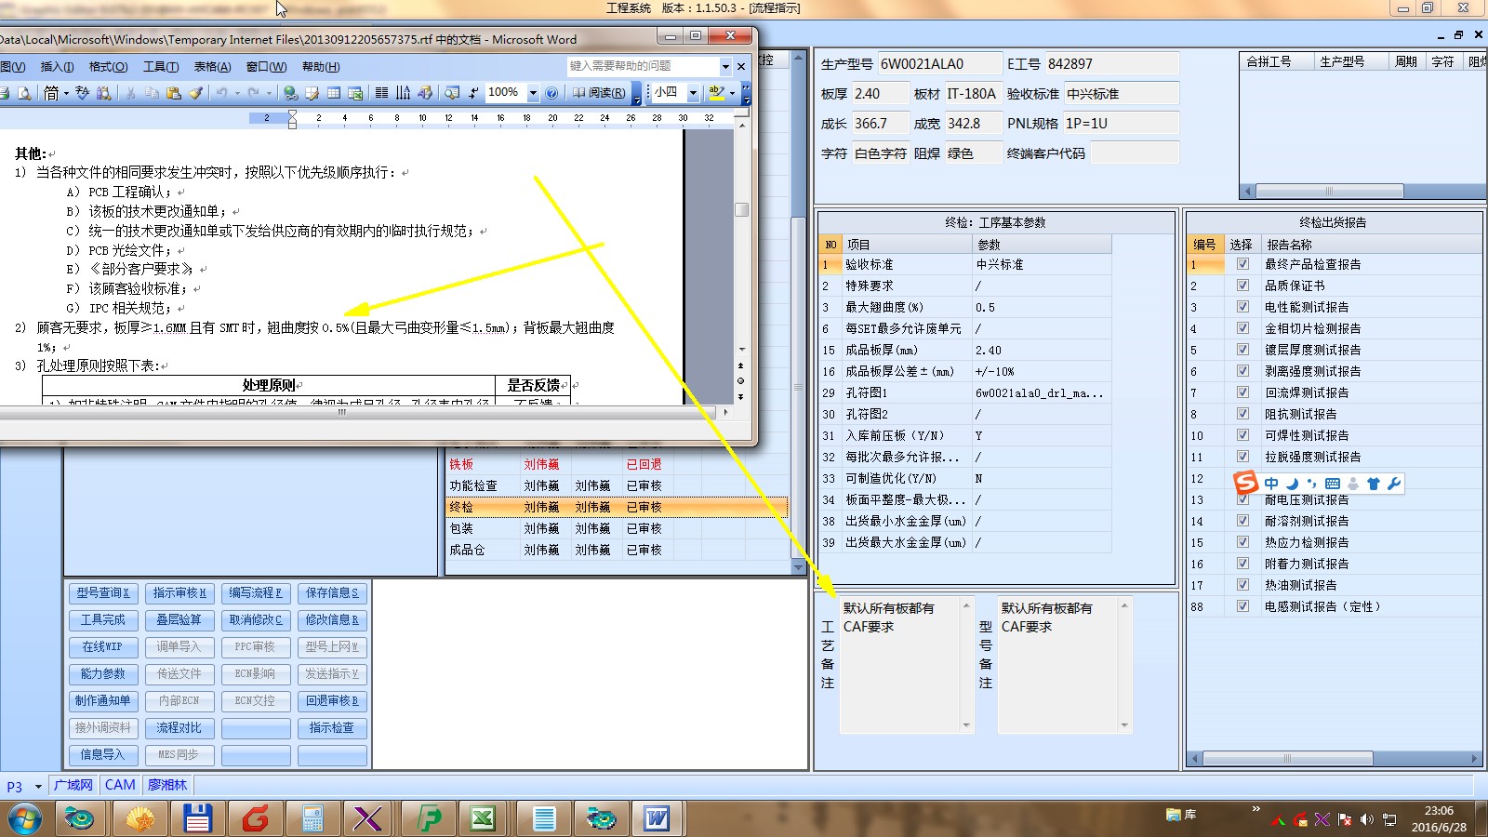
Task: Click the yellow highlight pen icon
Action: [716, 93]
